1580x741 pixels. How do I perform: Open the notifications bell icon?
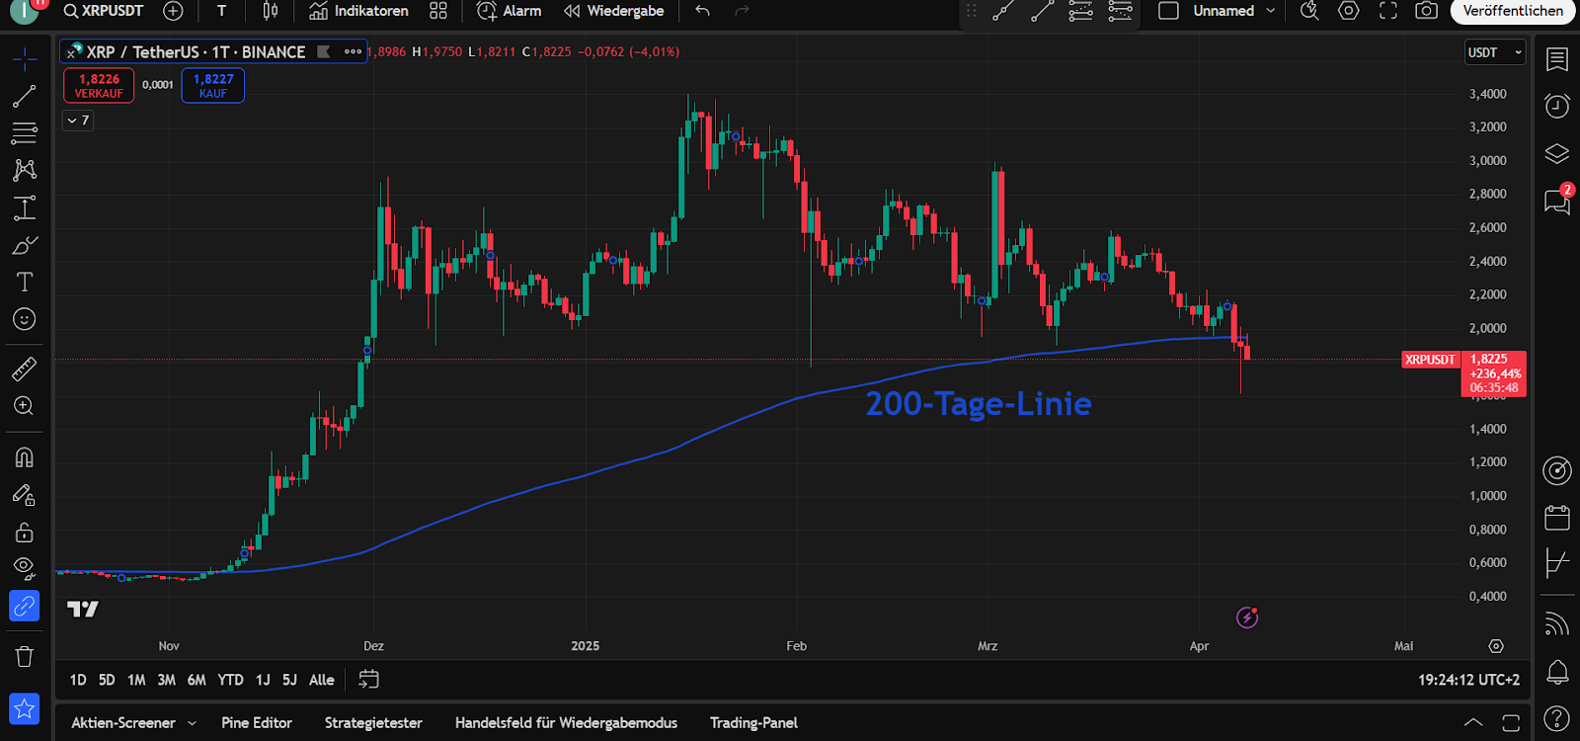pyautogui.click(x=1557, y=673)
